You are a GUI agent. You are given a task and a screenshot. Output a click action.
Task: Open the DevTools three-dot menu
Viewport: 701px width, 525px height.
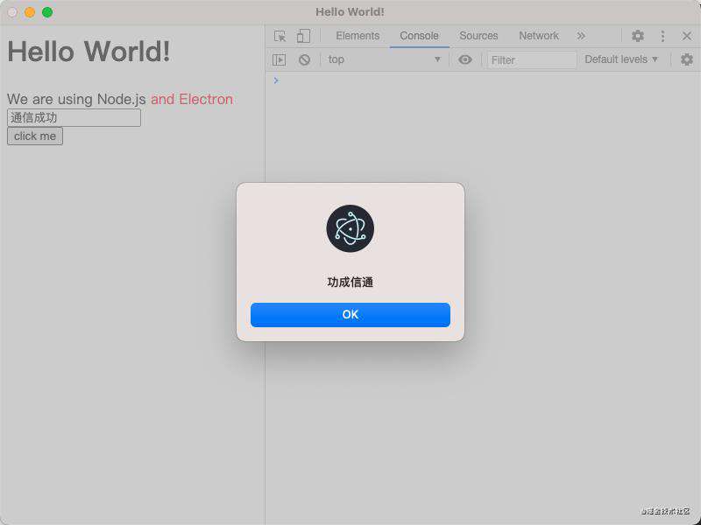tap(662, 36)
